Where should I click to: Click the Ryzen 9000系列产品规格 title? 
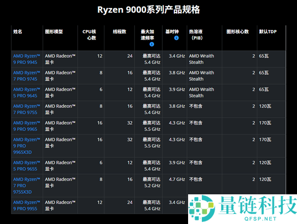(148, 10)
